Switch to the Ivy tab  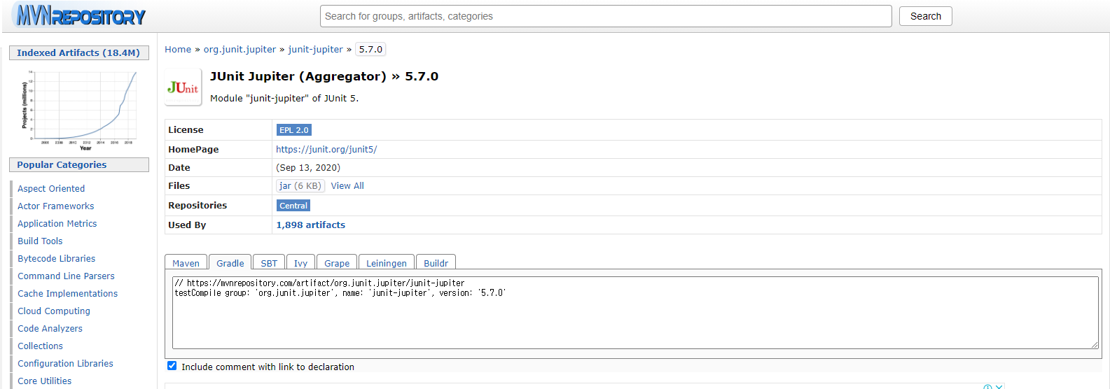(300, 262)
